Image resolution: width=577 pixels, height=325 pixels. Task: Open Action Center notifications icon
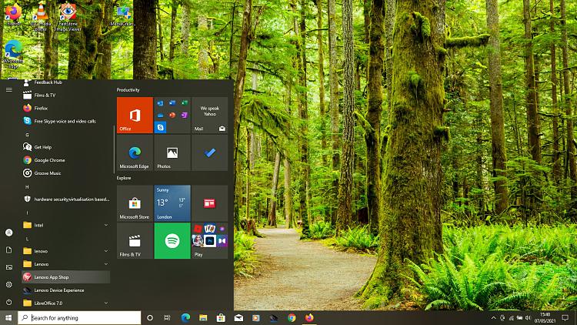[x=565, y=317]
